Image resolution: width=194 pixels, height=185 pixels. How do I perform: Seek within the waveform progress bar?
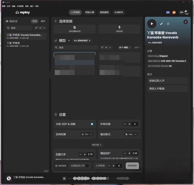coord(100,178)
